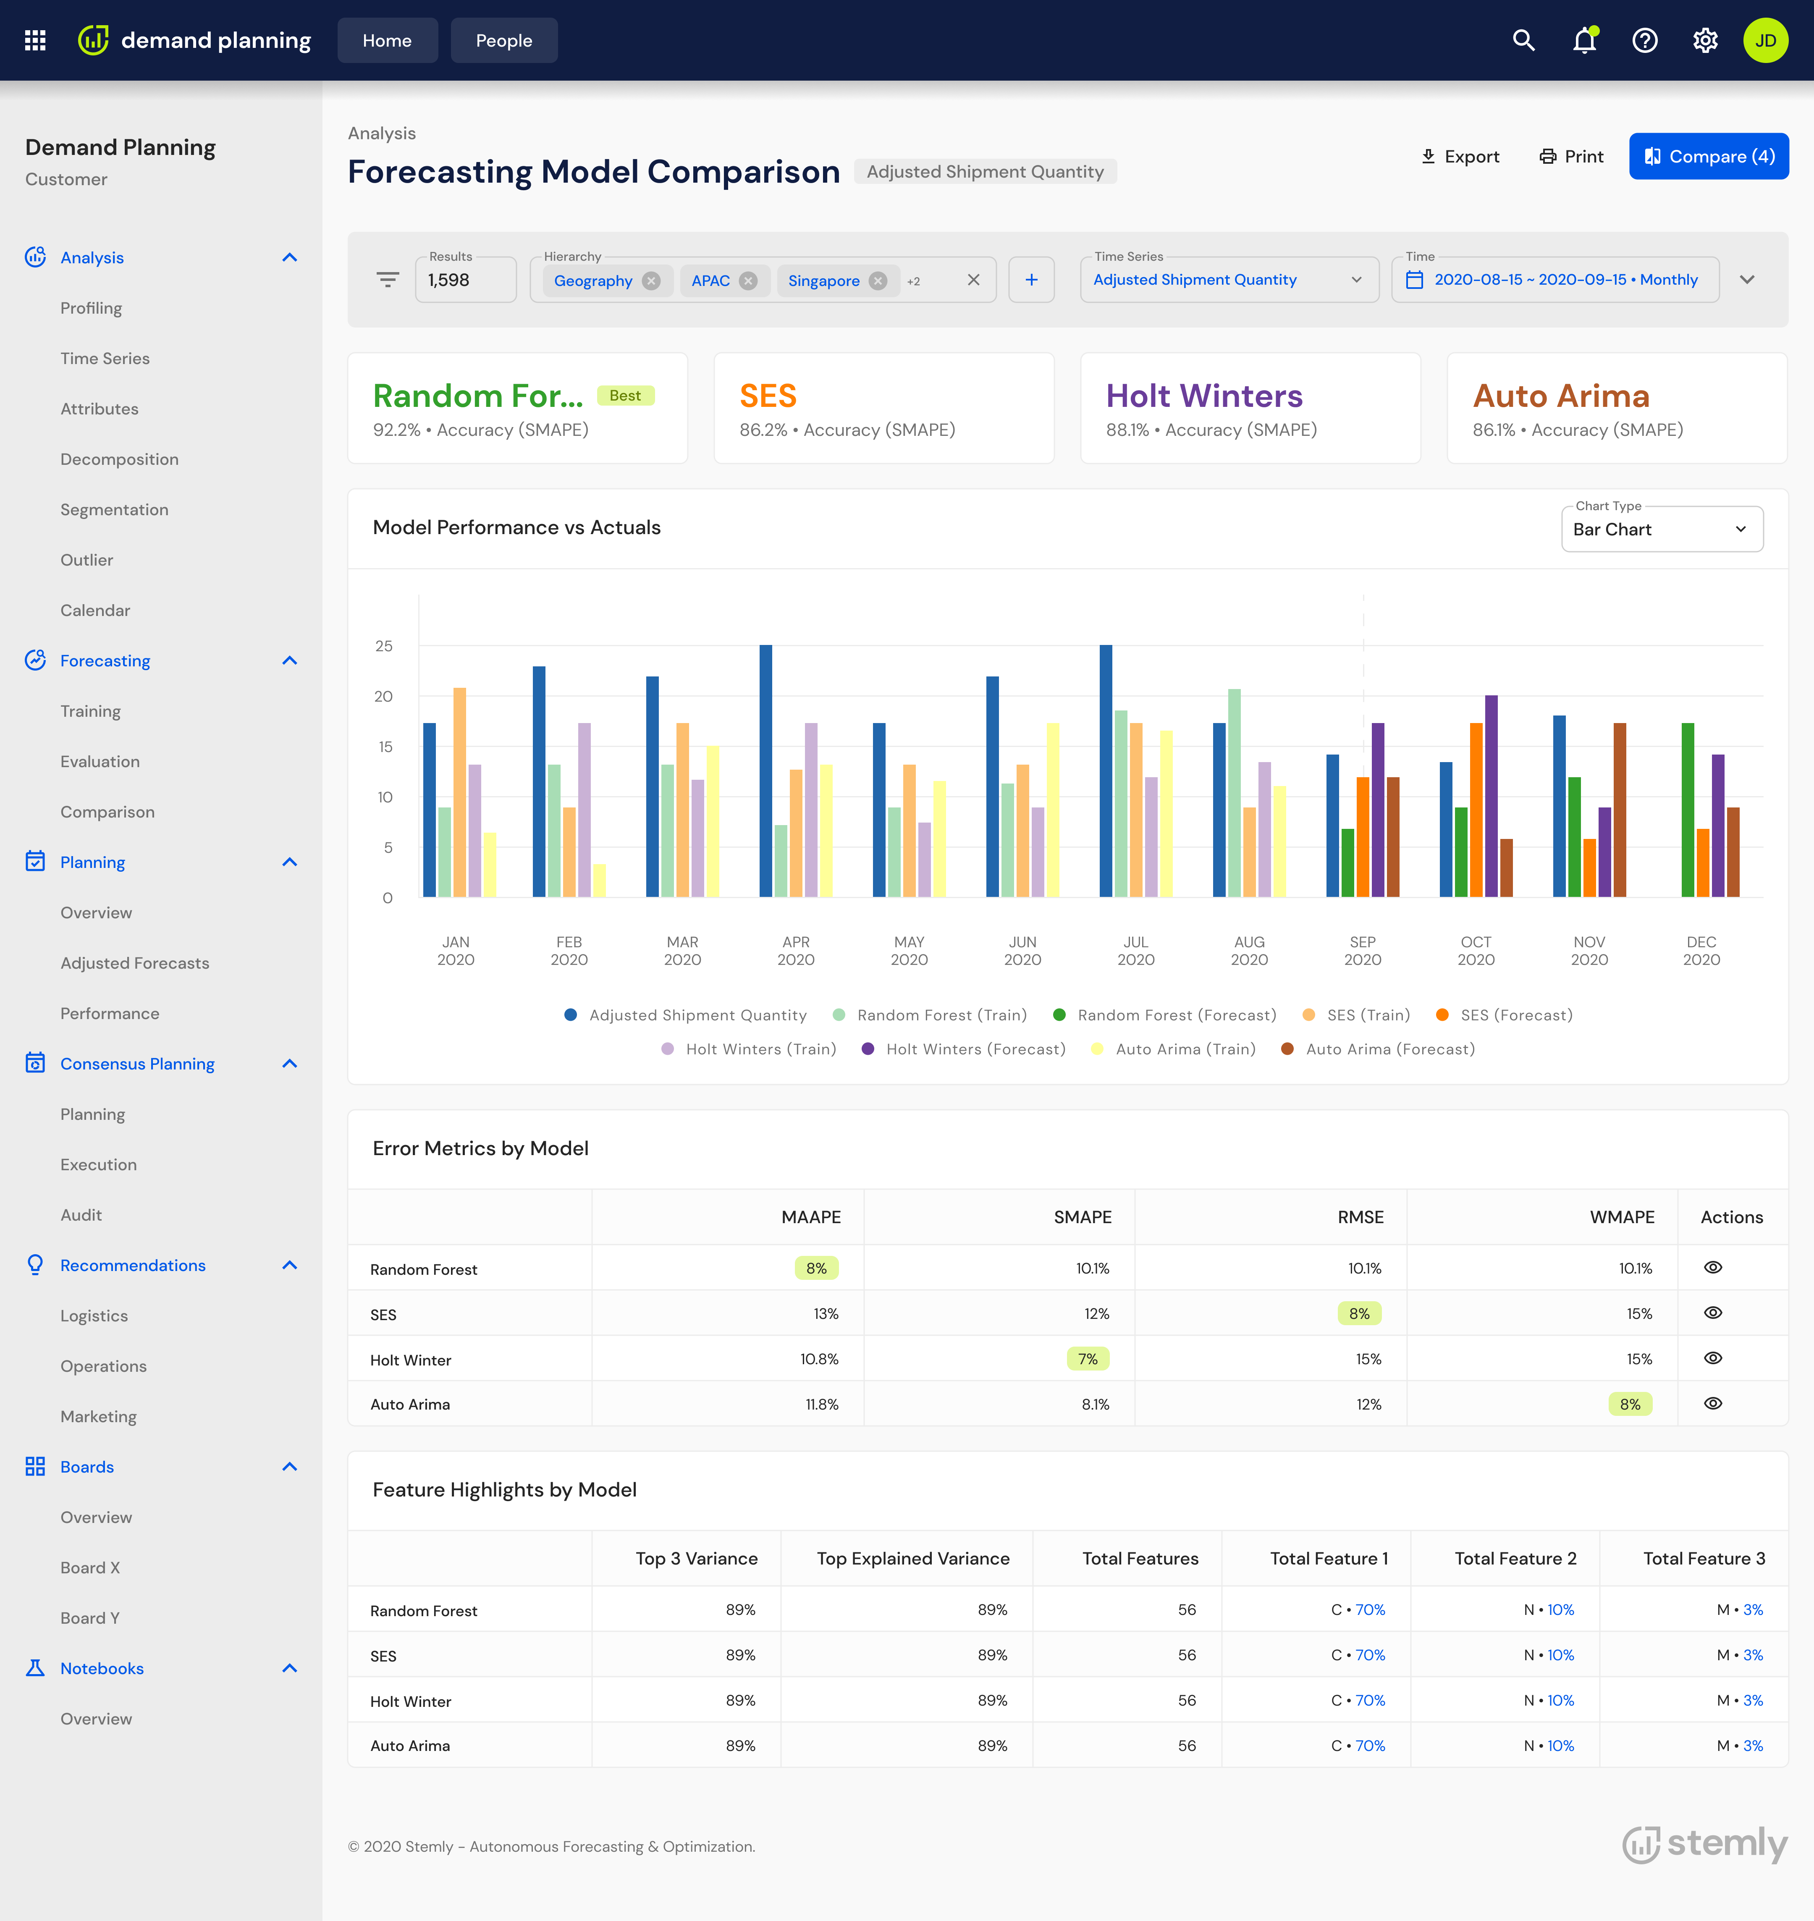Collapse the Notebooks section chevron

click(x=290, y=1668)
